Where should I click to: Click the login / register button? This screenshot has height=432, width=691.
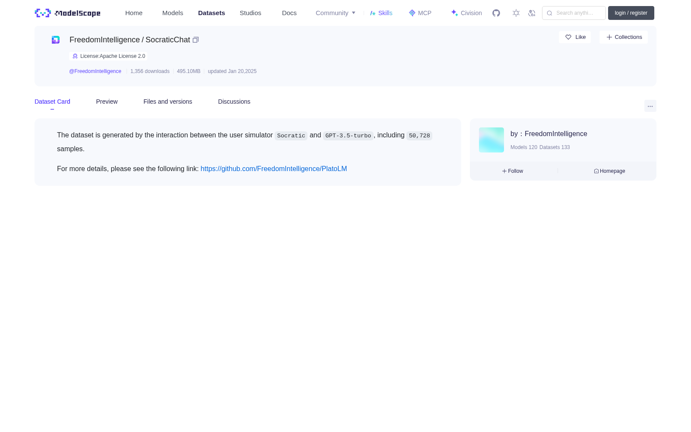tap(631, 13)
